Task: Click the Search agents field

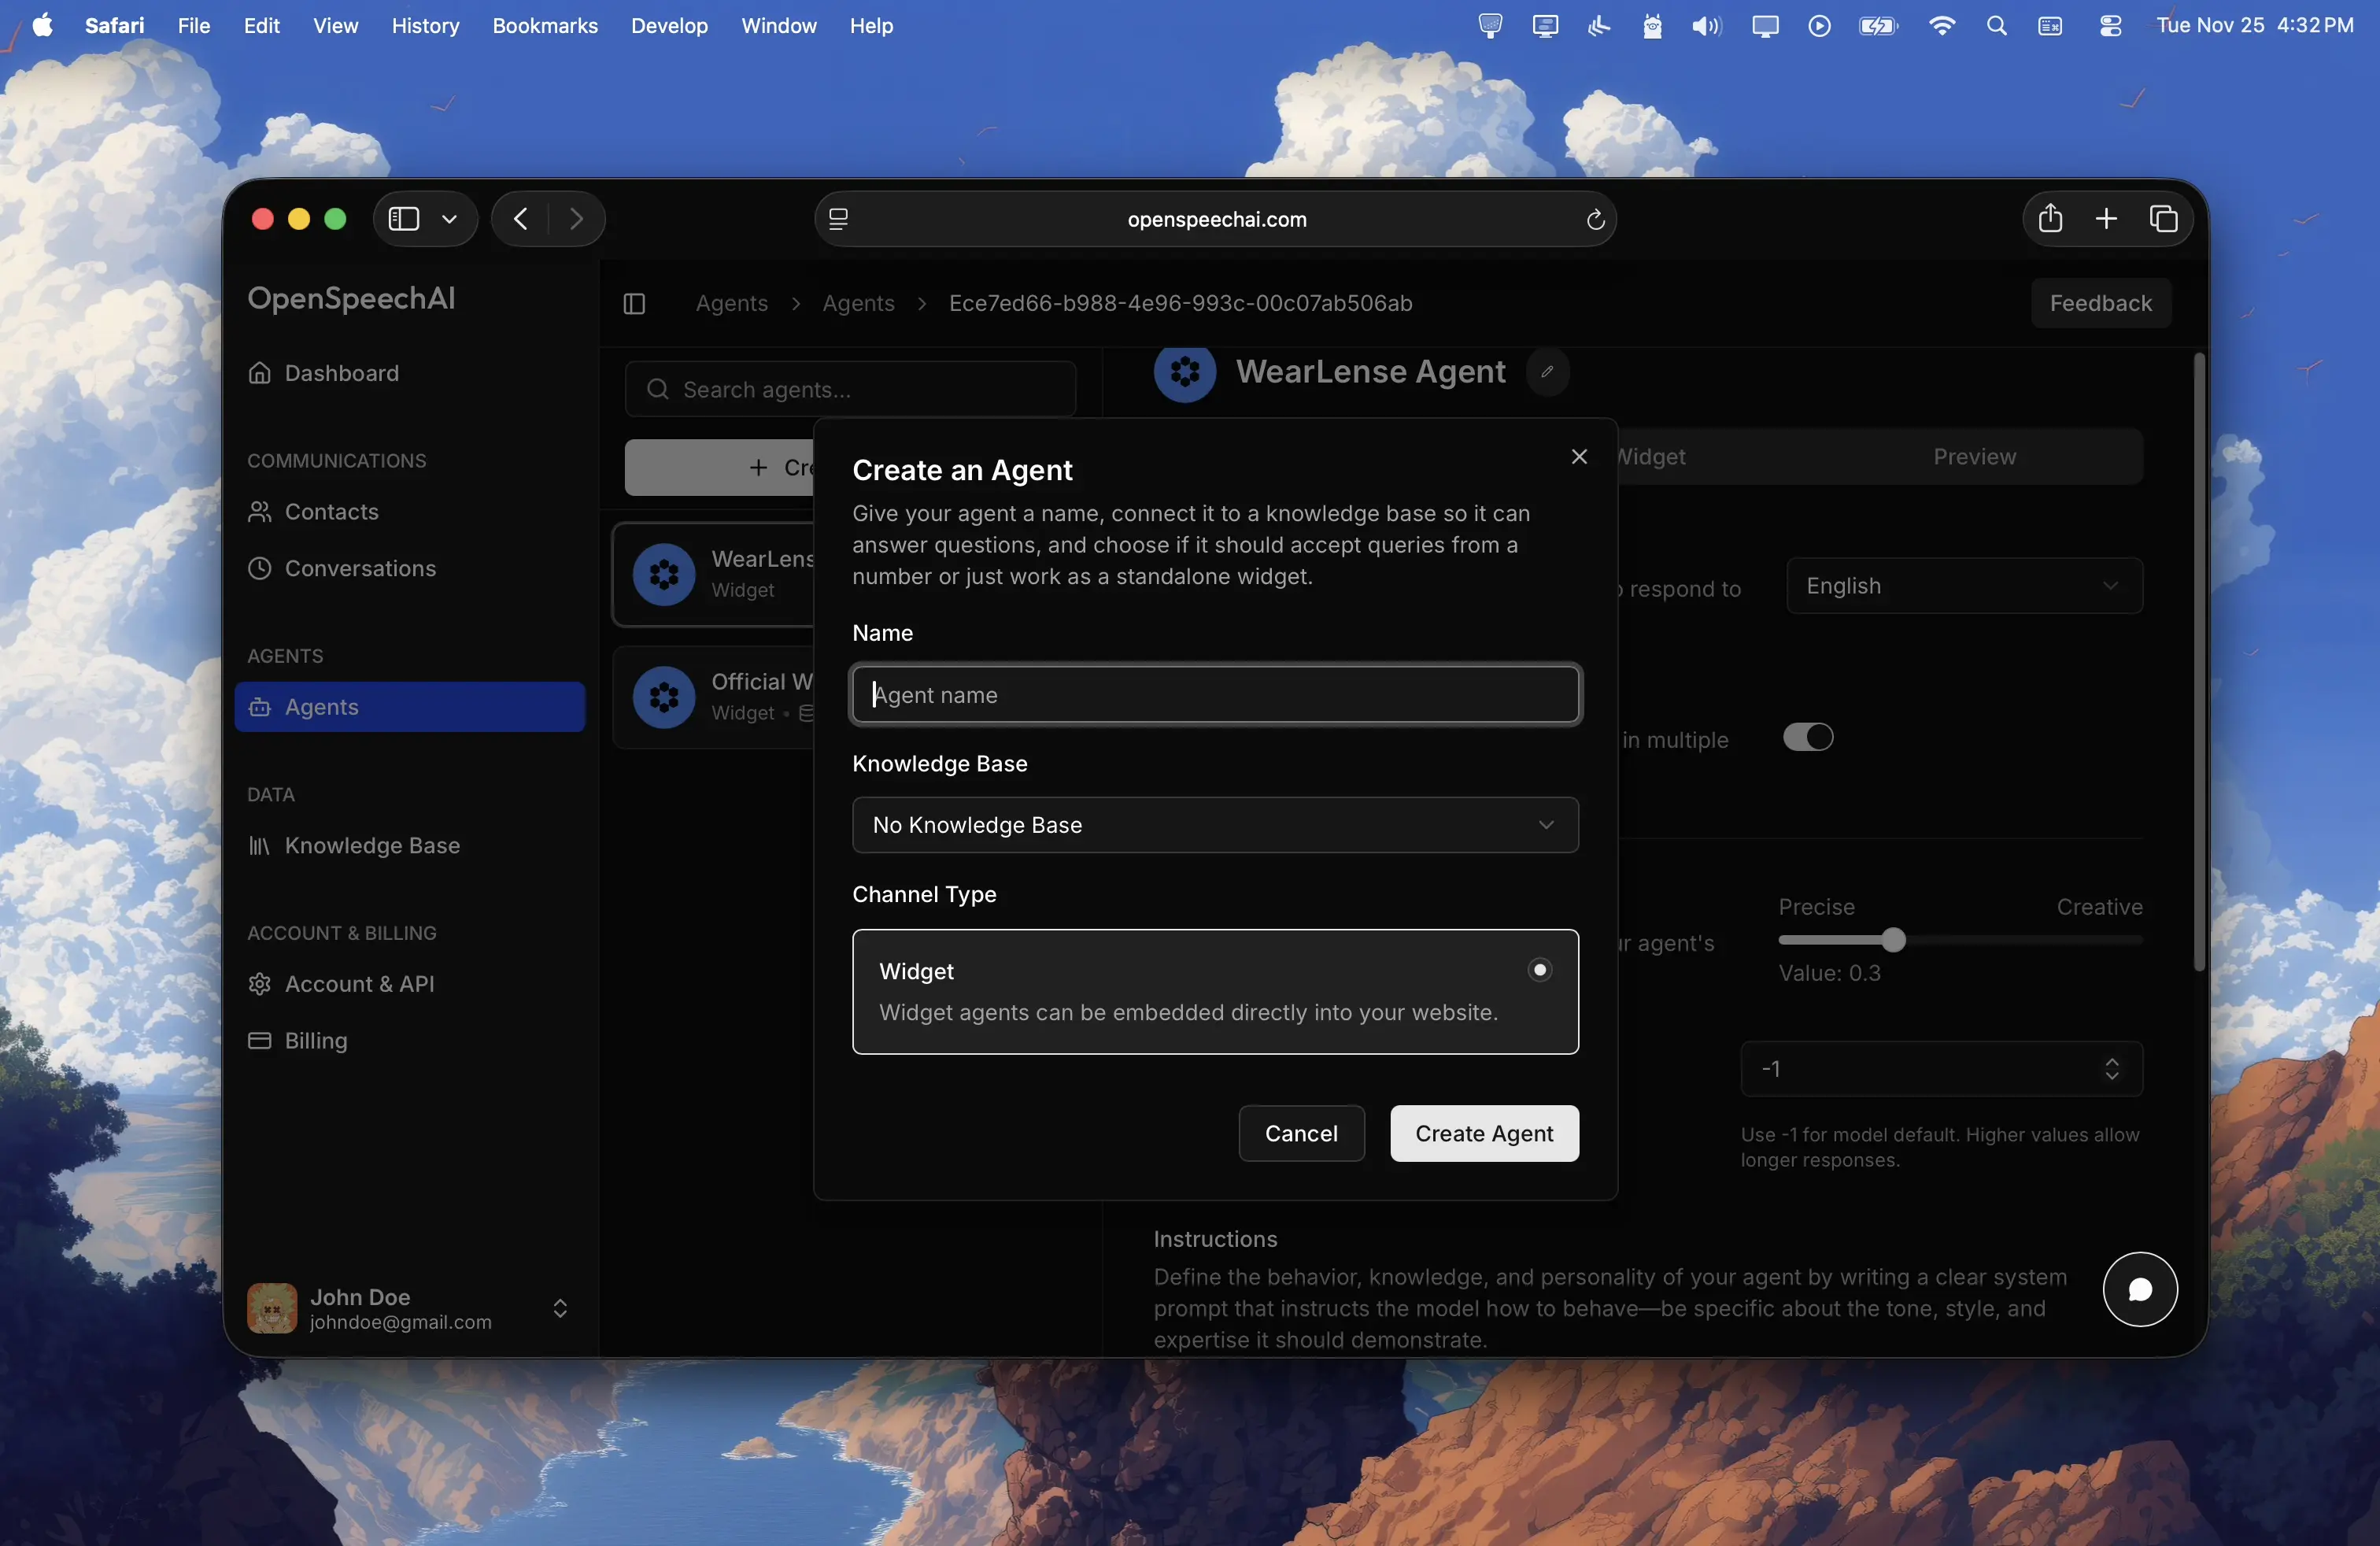Action: [850, 389]
